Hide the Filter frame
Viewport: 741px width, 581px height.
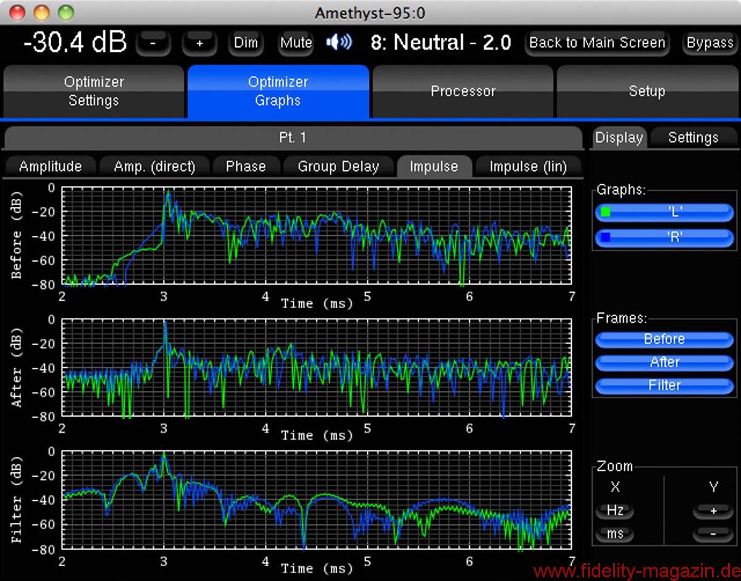pyautogui.click(x=664, y=385)
